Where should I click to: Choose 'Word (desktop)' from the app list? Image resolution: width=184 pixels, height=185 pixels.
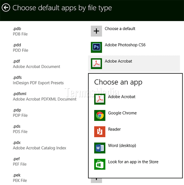tap(122, 145)
